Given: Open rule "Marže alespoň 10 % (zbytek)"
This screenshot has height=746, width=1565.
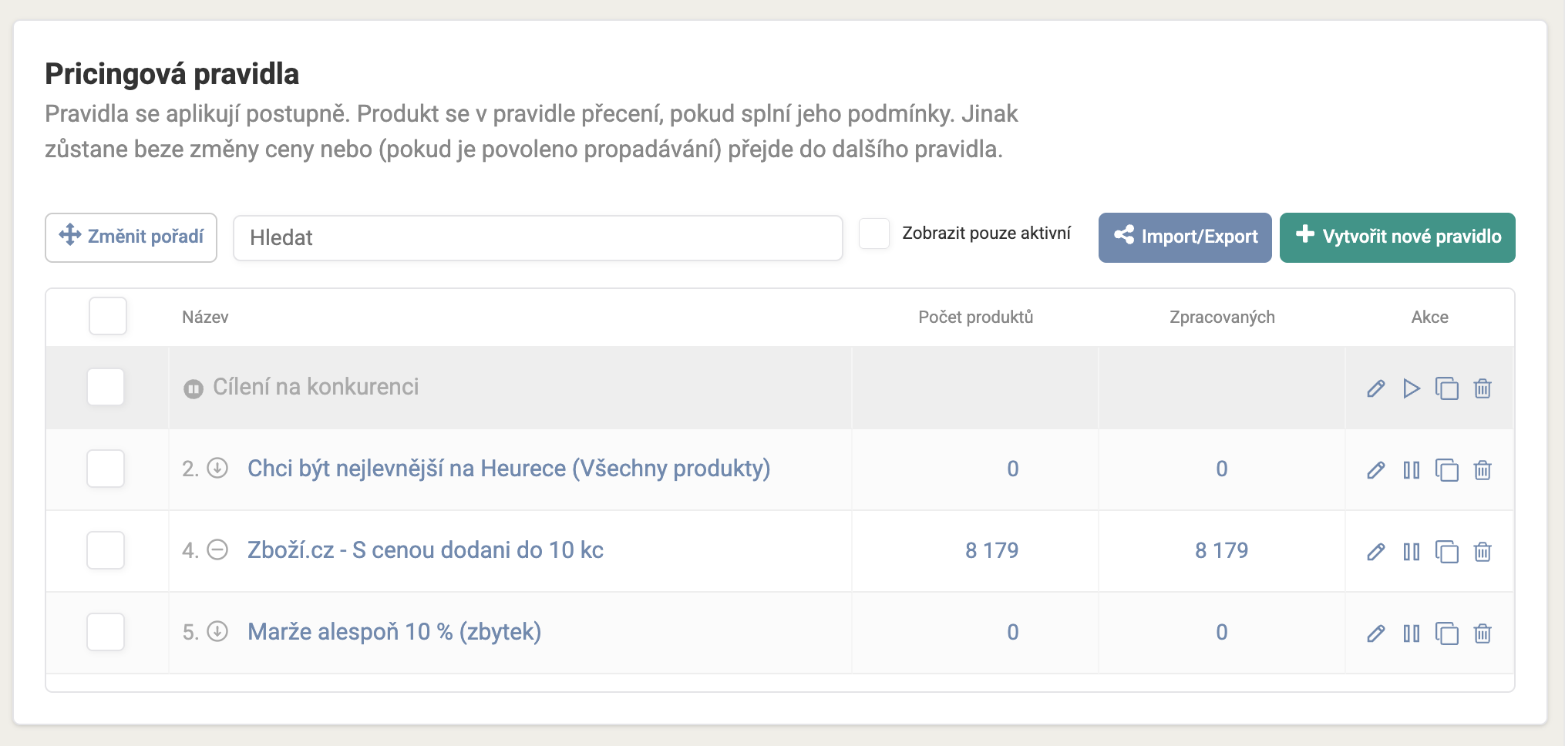Looking at the screenshot, I should [394, 631].
